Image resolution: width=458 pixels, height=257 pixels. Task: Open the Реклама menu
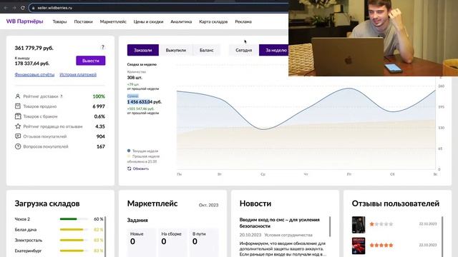click(243, 21)
